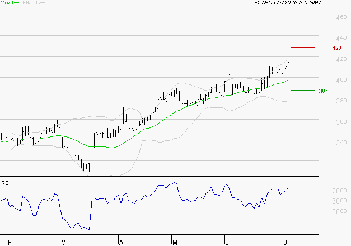Viewport: 351px width, 246px height.
Task: Click the RSI 7000 axis label
Action: [340, 191]
